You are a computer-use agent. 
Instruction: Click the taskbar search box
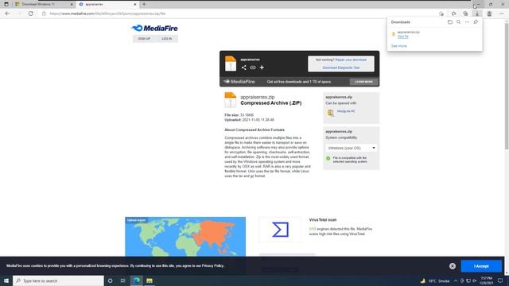point(58,280)
